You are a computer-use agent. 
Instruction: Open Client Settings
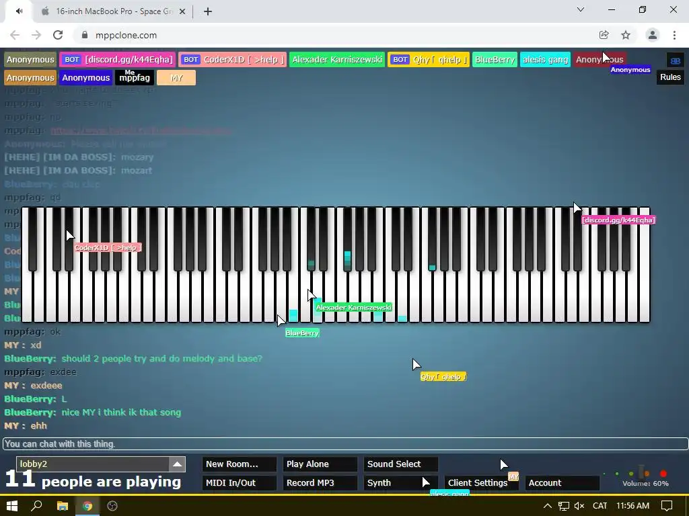pyautogui.click(x=481, y=483)
